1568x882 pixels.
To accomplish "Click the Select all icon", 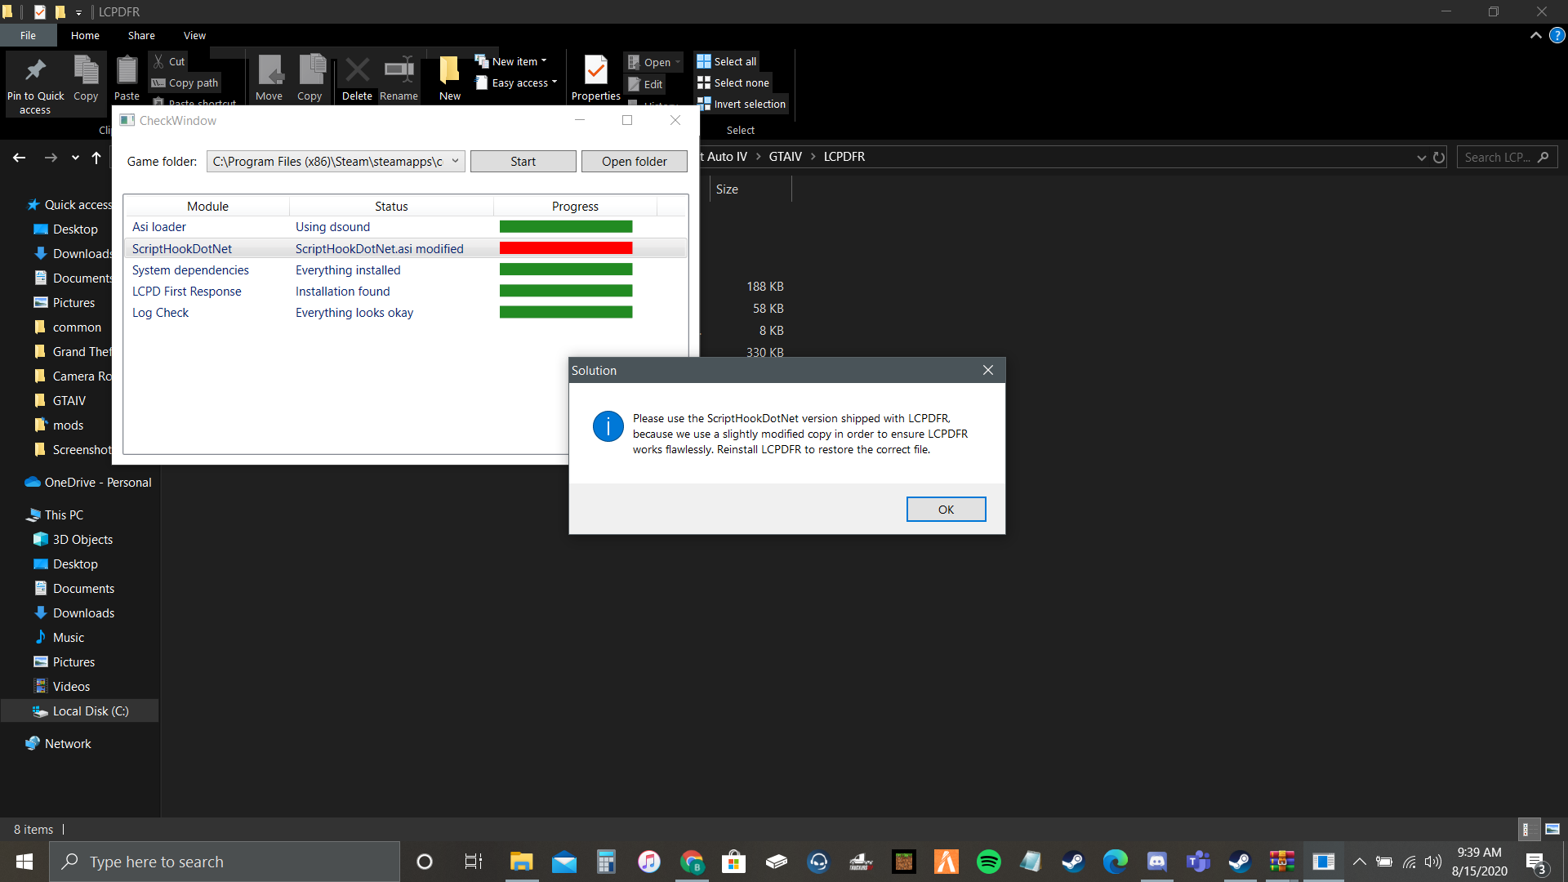I will [704, 61].
